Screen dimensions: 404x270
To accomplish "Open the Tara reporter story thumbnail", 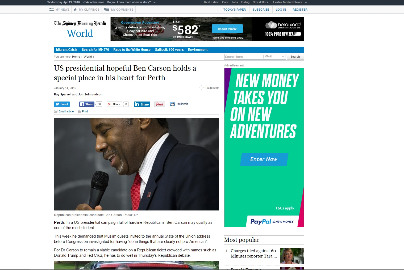I will pyautogui.click(x=292, y=256).
